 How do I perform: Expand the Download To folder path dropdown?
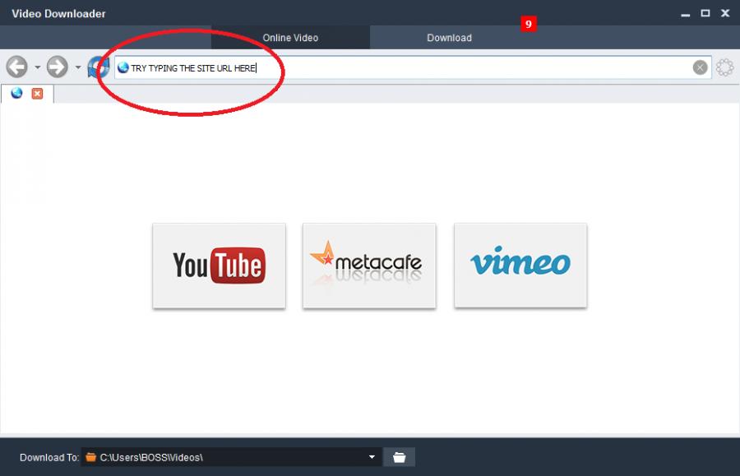click(x=372, y=457)
